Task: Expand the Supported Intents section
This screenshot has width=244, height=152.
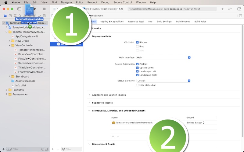Action: click(89, 103)
